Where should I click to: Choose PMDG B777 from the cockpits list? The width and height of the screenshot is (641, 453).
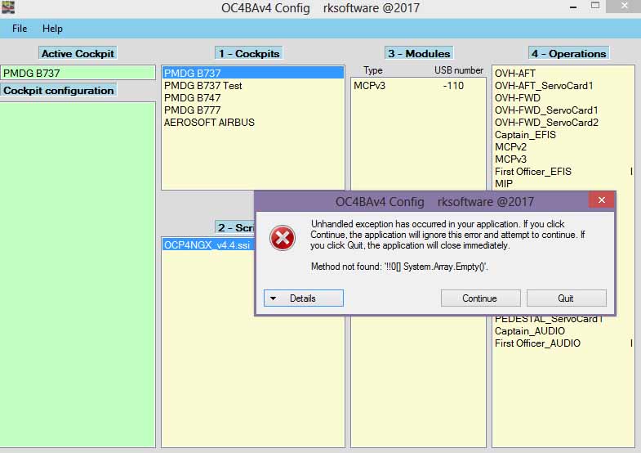click(192, 110)
